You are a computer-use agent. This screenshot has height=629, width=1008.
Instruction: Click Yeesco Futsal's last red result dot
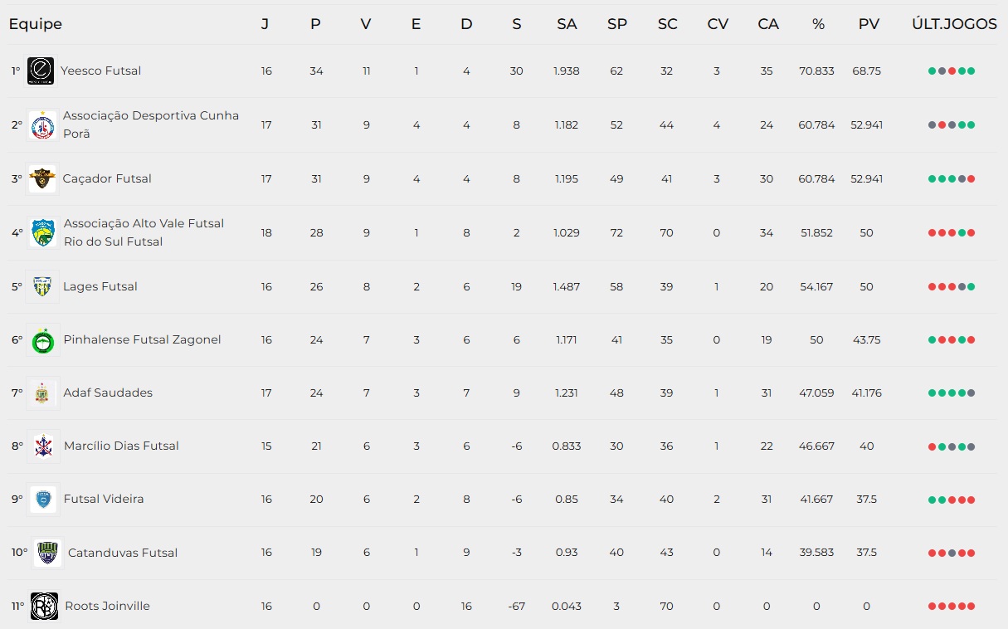point(952,71)
